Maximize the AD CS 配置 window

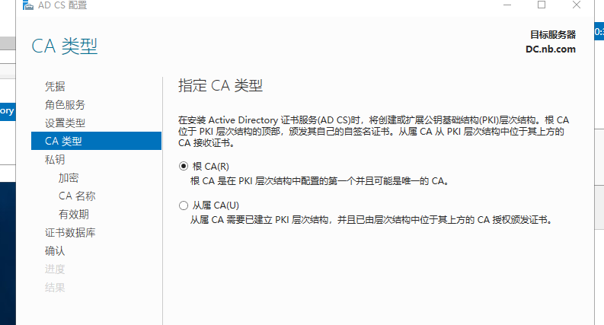tap(542, 5)
